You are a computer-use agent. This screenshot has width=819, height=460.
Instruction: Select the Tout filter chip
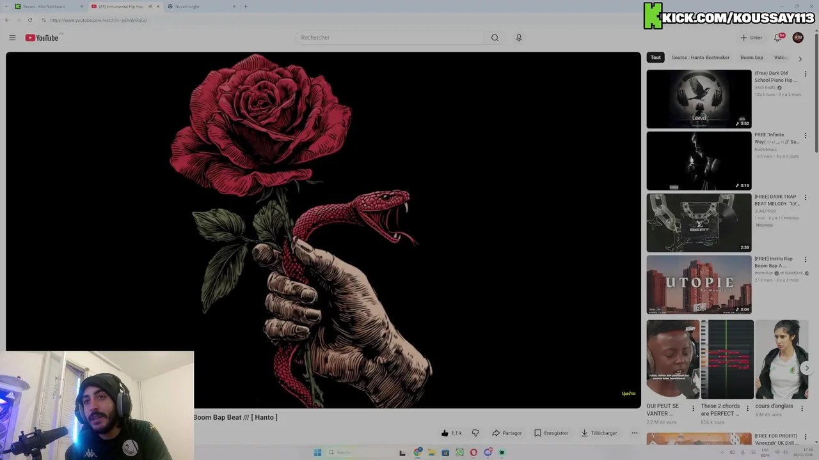tap(655, 57)
